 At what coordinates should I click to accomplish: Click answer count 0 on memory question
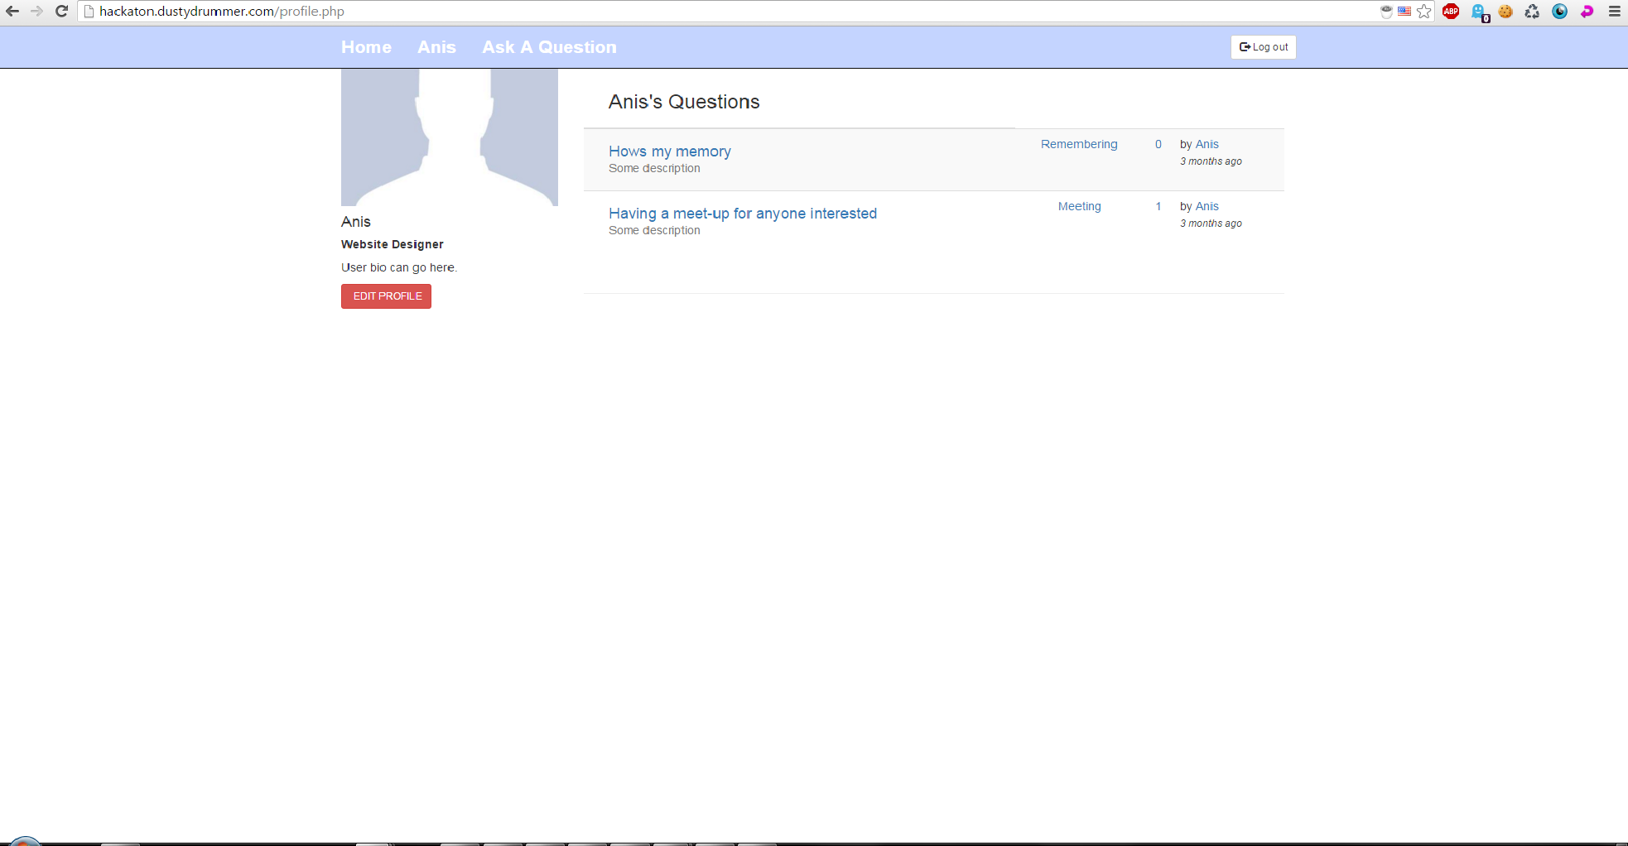1158,144
